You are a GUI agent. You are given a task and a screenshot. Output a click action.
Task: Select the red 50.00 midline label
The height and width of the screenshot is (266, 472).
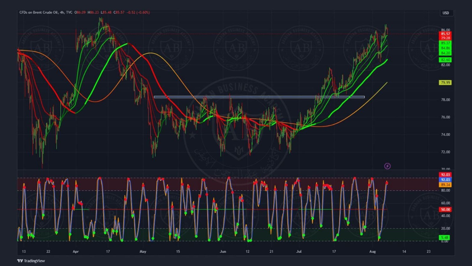point(445,210)
